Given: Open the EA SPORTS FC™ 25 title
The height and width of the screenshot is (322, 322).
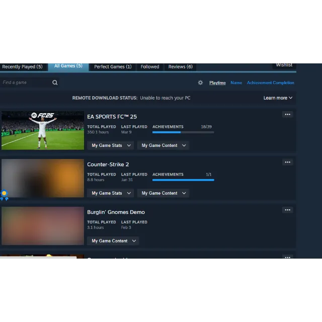Looking at the screenshot, I should tap(112, 117).
